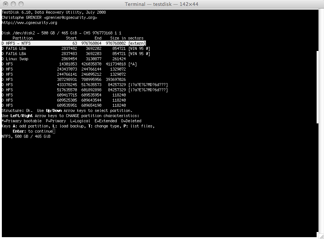Image resolution: width=324 pixels, height=239 pixels.
Task: Select the HFS row starting at 244766141
Action: (64, 74)
